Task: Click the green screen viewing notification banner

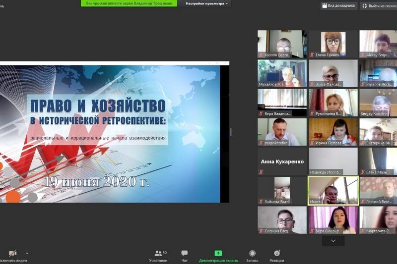Action: coord(129,3)
